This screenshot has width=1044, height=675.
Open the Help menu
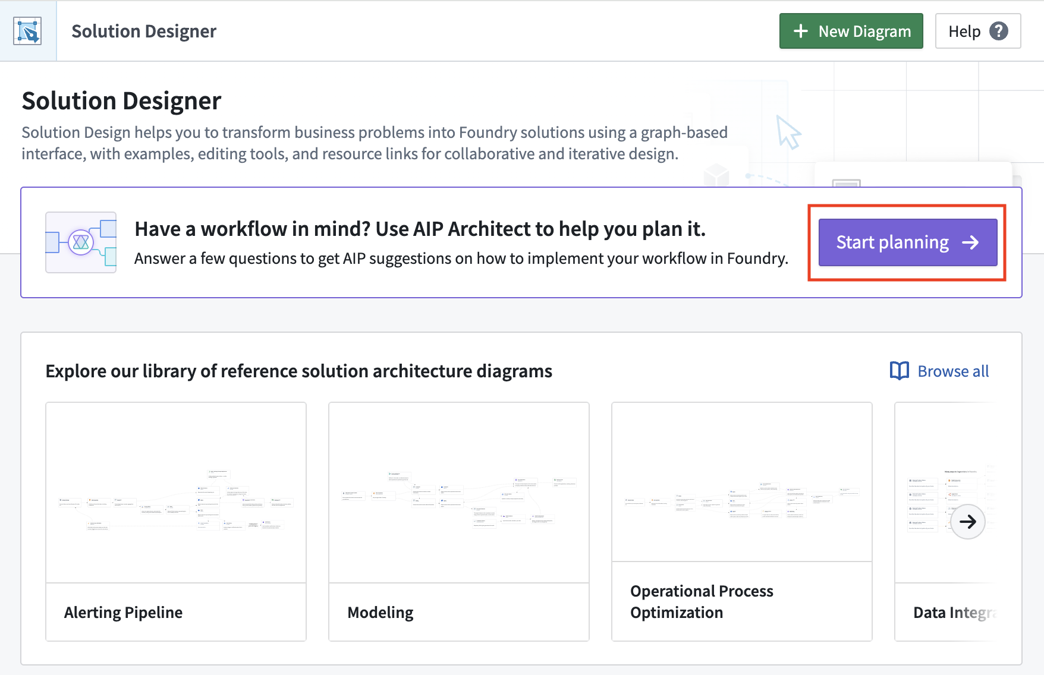click(977, 31)
